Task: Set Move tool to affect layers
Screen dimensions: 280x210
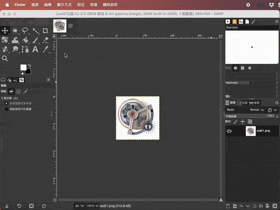Action: [11, 91]
